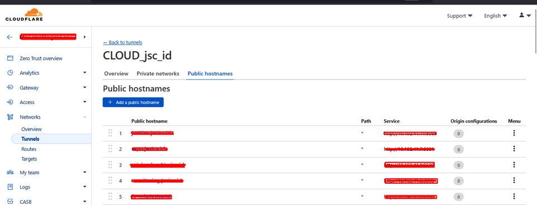Click the Gateway sidebar icon

point(10,87)
